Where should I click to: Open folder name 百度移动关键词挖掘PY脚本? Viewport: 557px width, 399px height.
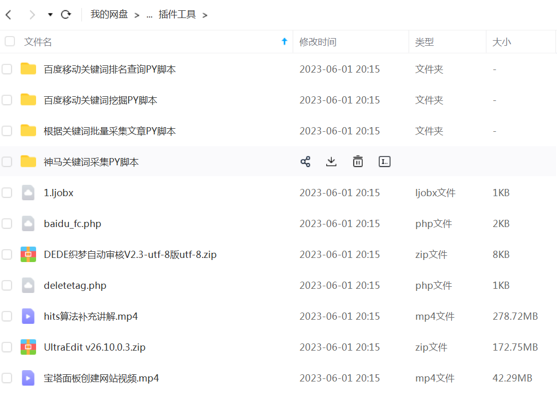[100, 100]
